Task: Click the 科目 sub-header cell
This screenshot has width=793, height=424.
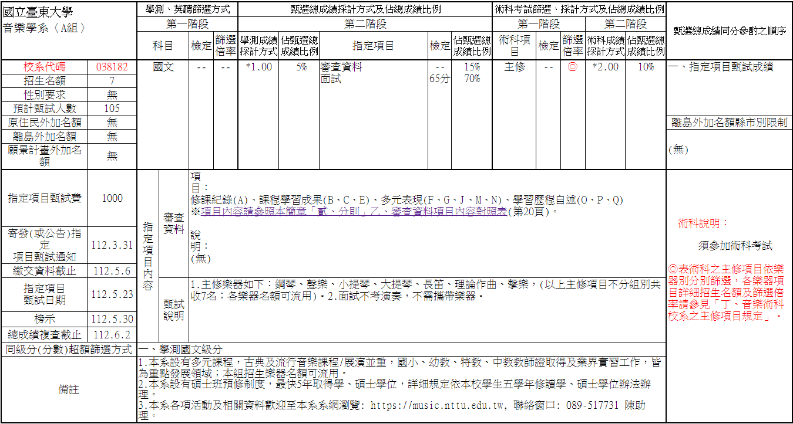Action: point(163,45)
